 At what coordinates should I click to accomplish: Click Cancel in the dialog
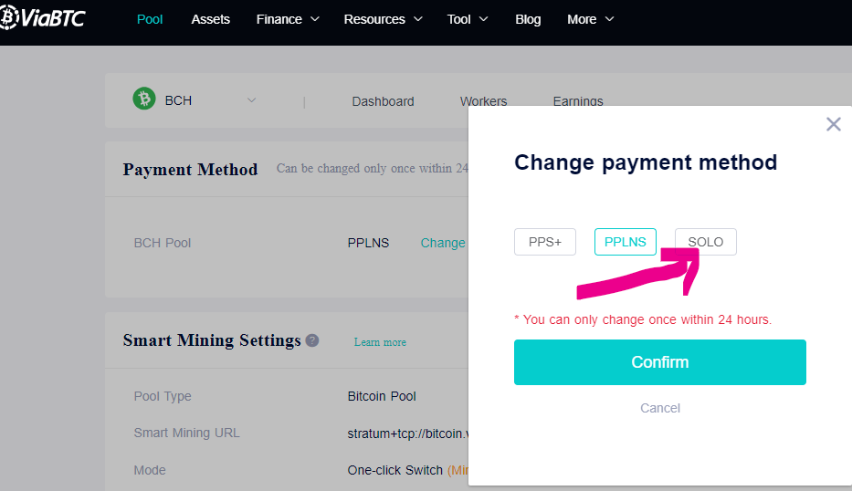659,408
